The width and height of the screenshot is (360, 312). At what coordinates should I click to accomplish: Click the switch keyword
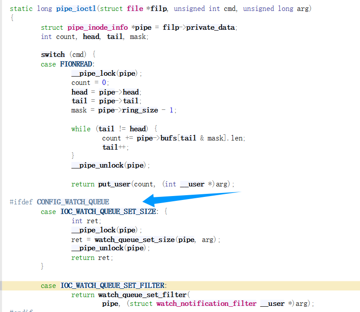pos(53,55)
